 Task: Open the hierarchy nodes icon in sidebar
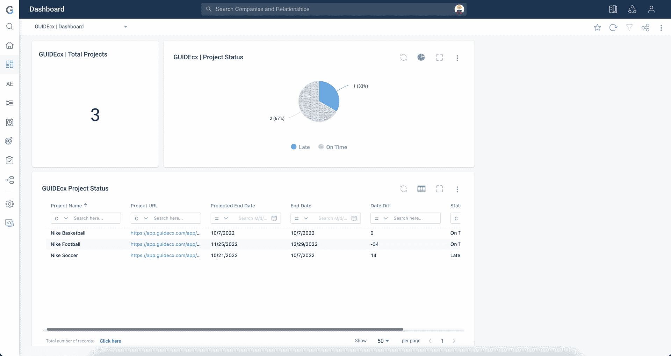(10, 180)
